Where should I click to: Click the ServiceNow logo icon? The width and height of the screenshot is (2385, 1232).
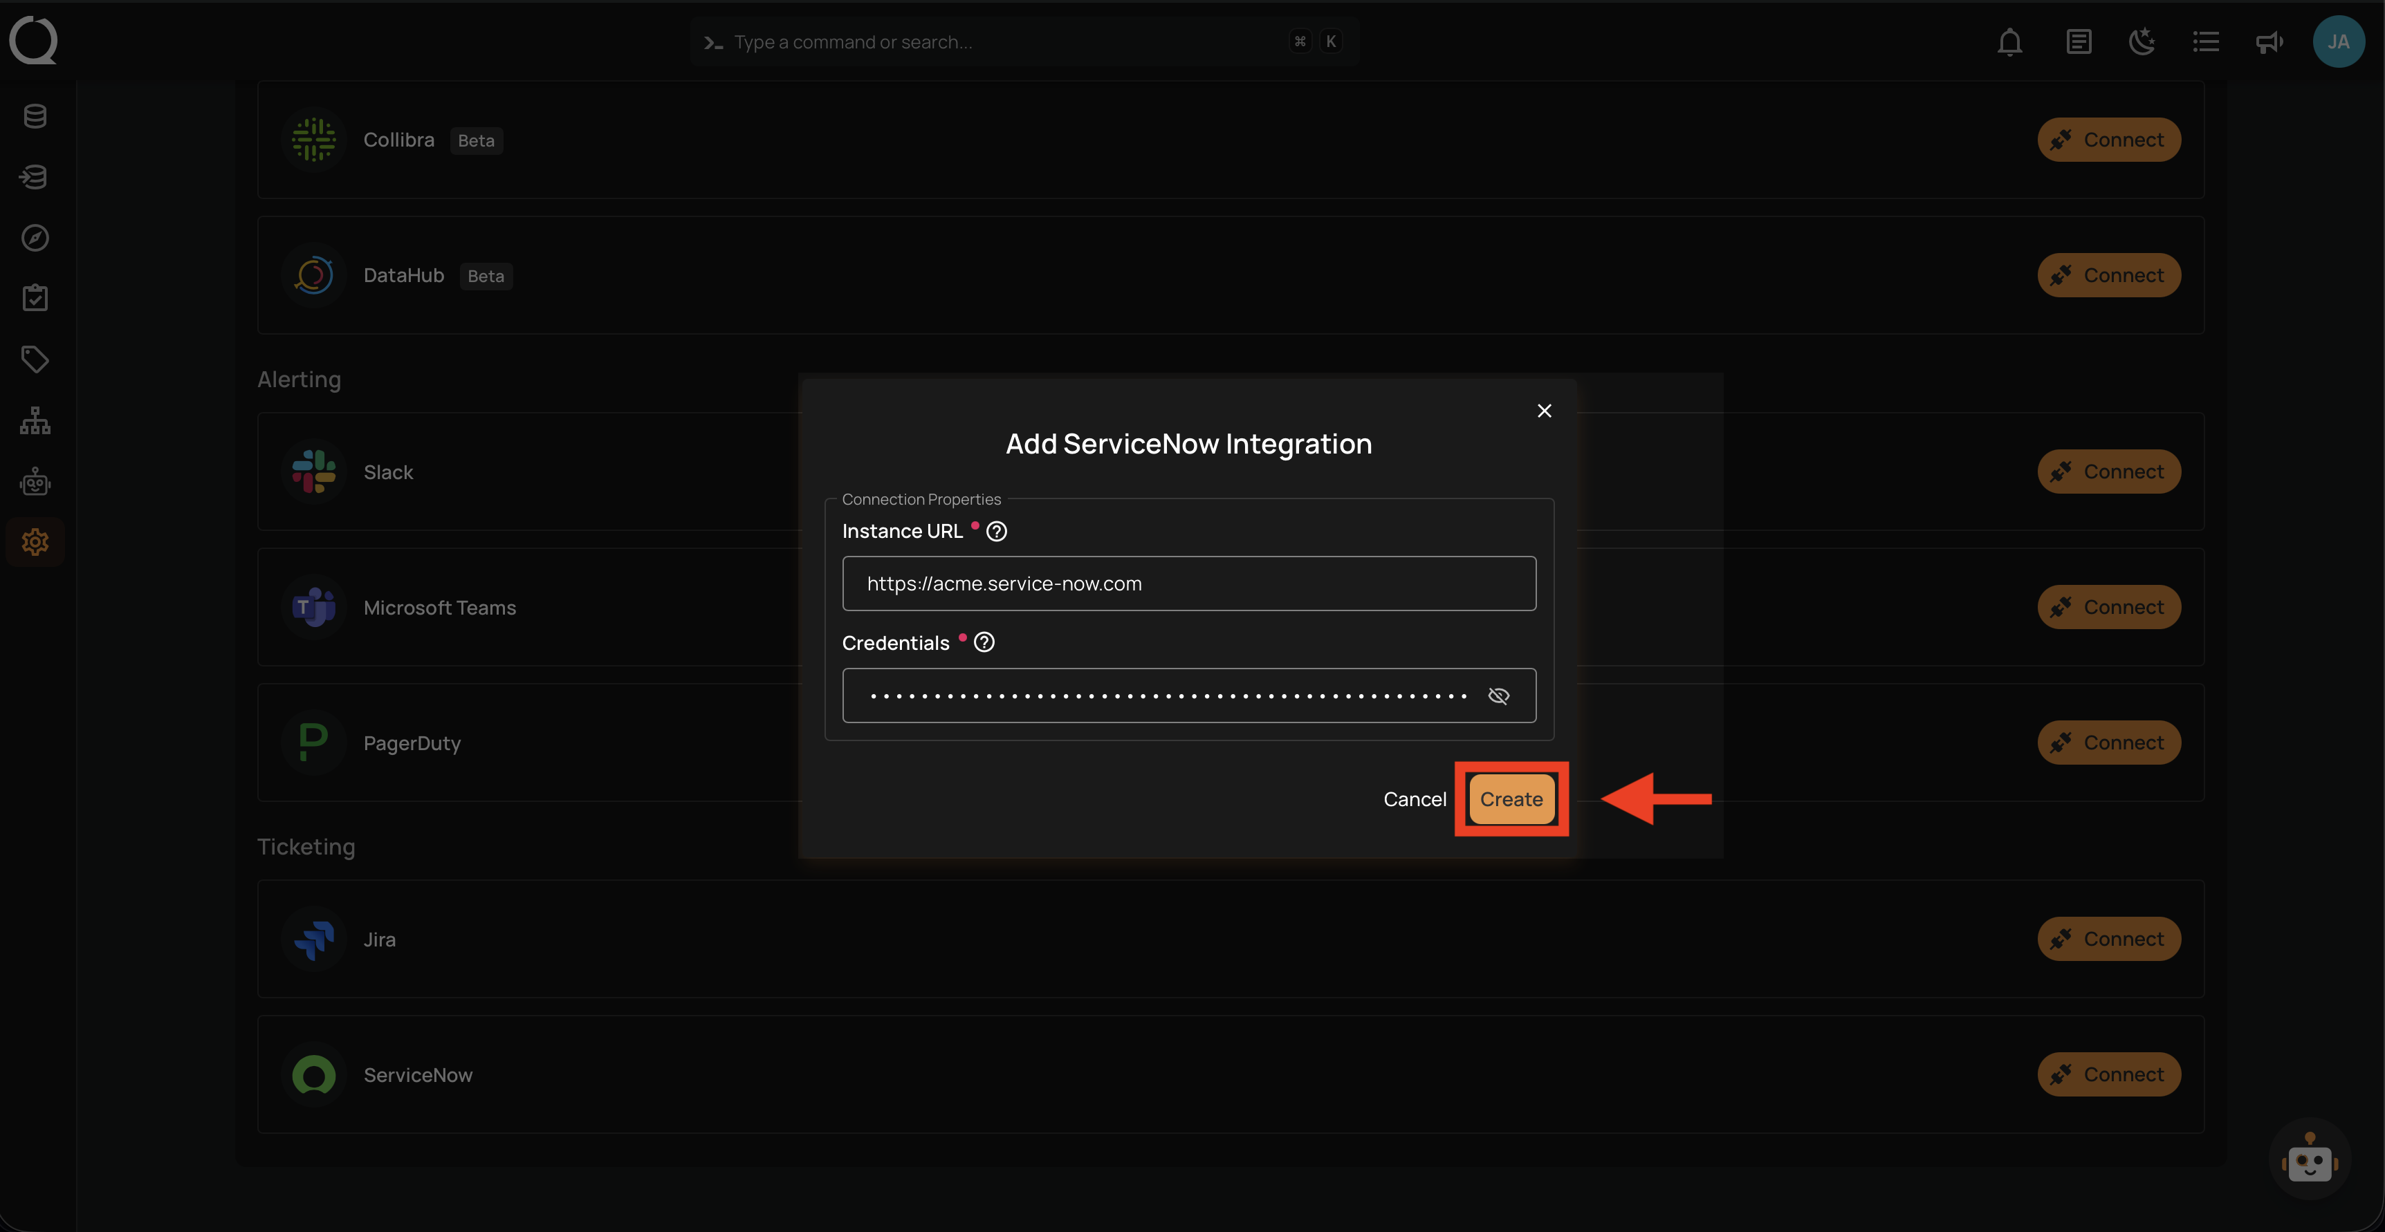pyautogui.click(x=314, y=1074)
